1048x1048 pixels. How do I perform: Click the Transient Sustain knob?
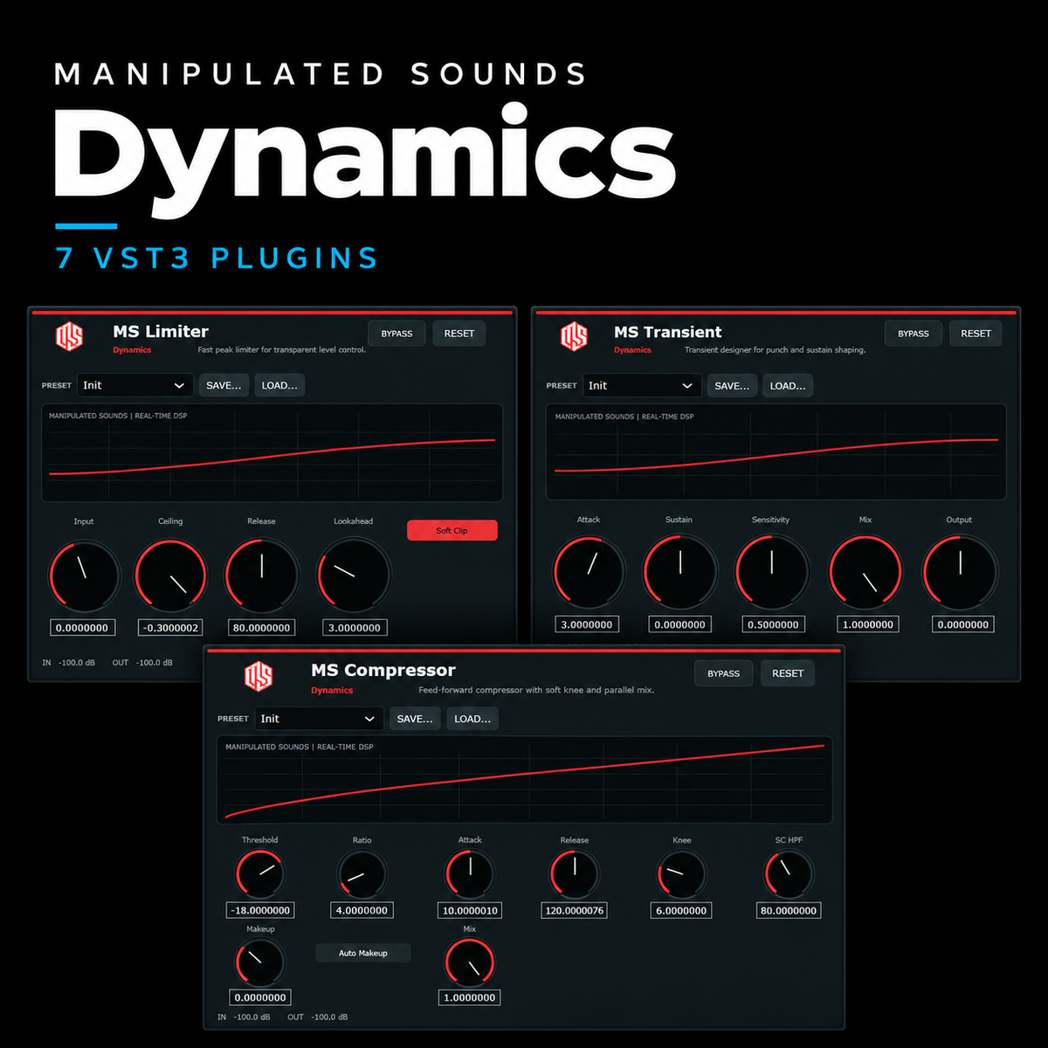point(680,572)
